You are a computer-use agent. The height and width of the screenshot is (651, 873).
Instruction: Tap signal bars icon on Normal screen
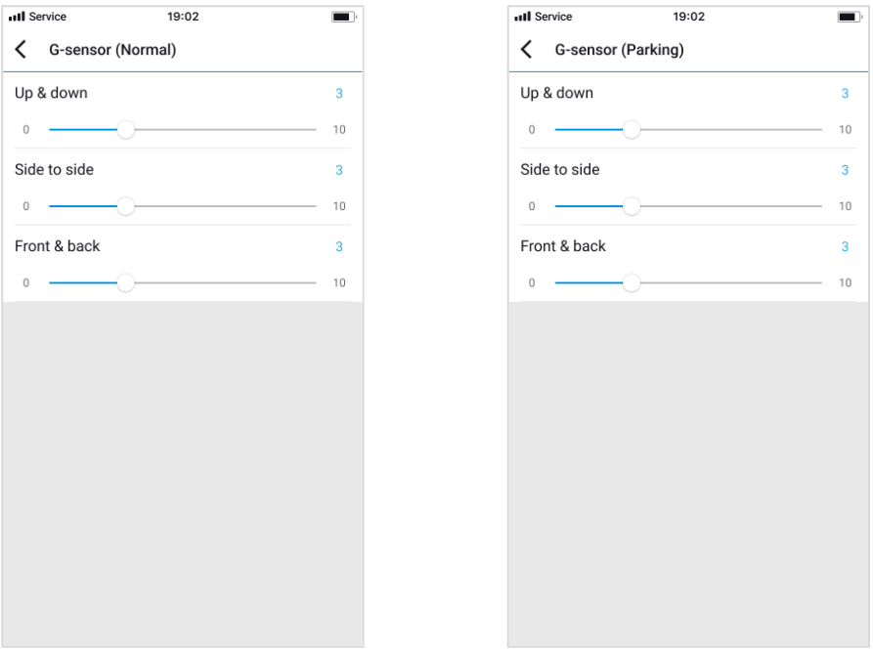(x=18, y=17)
